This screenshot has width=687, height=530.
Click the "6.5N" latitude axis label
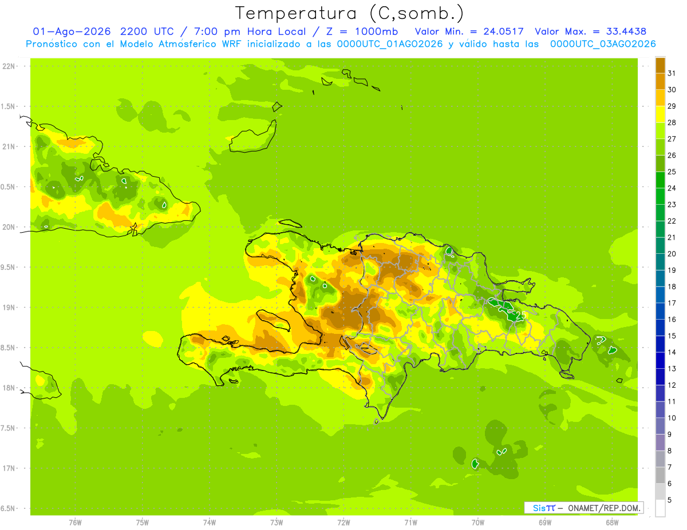(9, 508)
